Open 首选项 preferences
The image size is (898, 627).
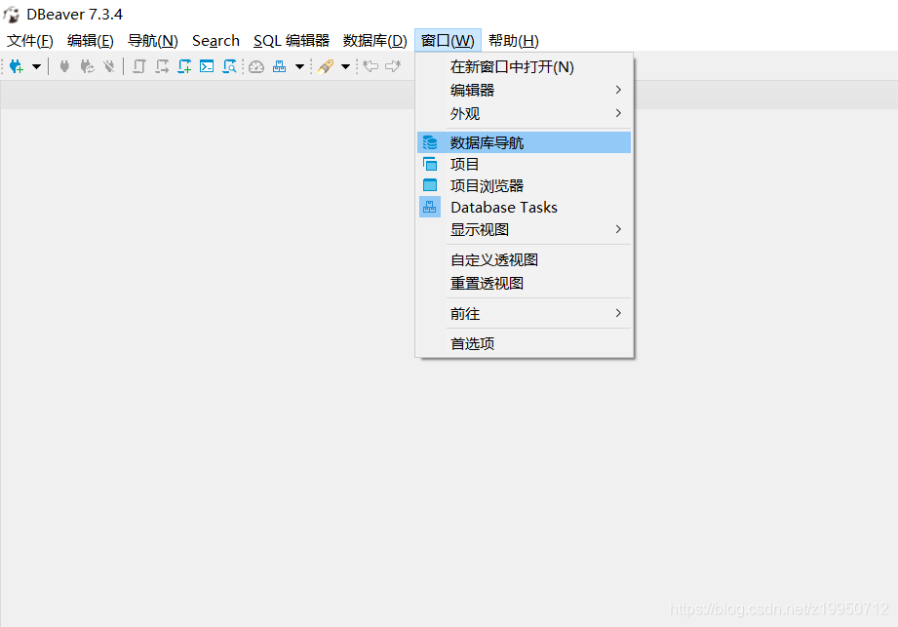pos(524,343)
